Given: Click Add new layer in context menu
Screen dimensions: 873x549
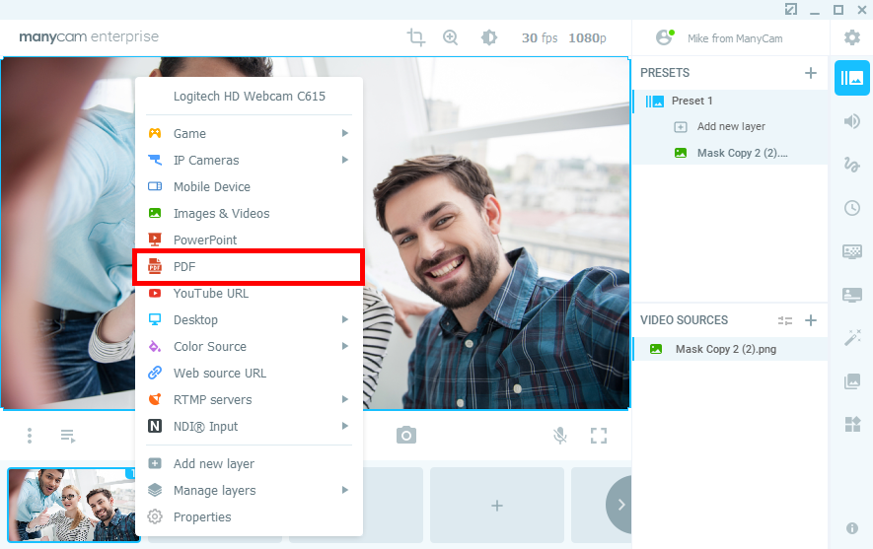Looking at the screenshot, I should point(249,464).
